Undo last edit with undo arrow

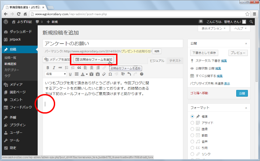129,74
